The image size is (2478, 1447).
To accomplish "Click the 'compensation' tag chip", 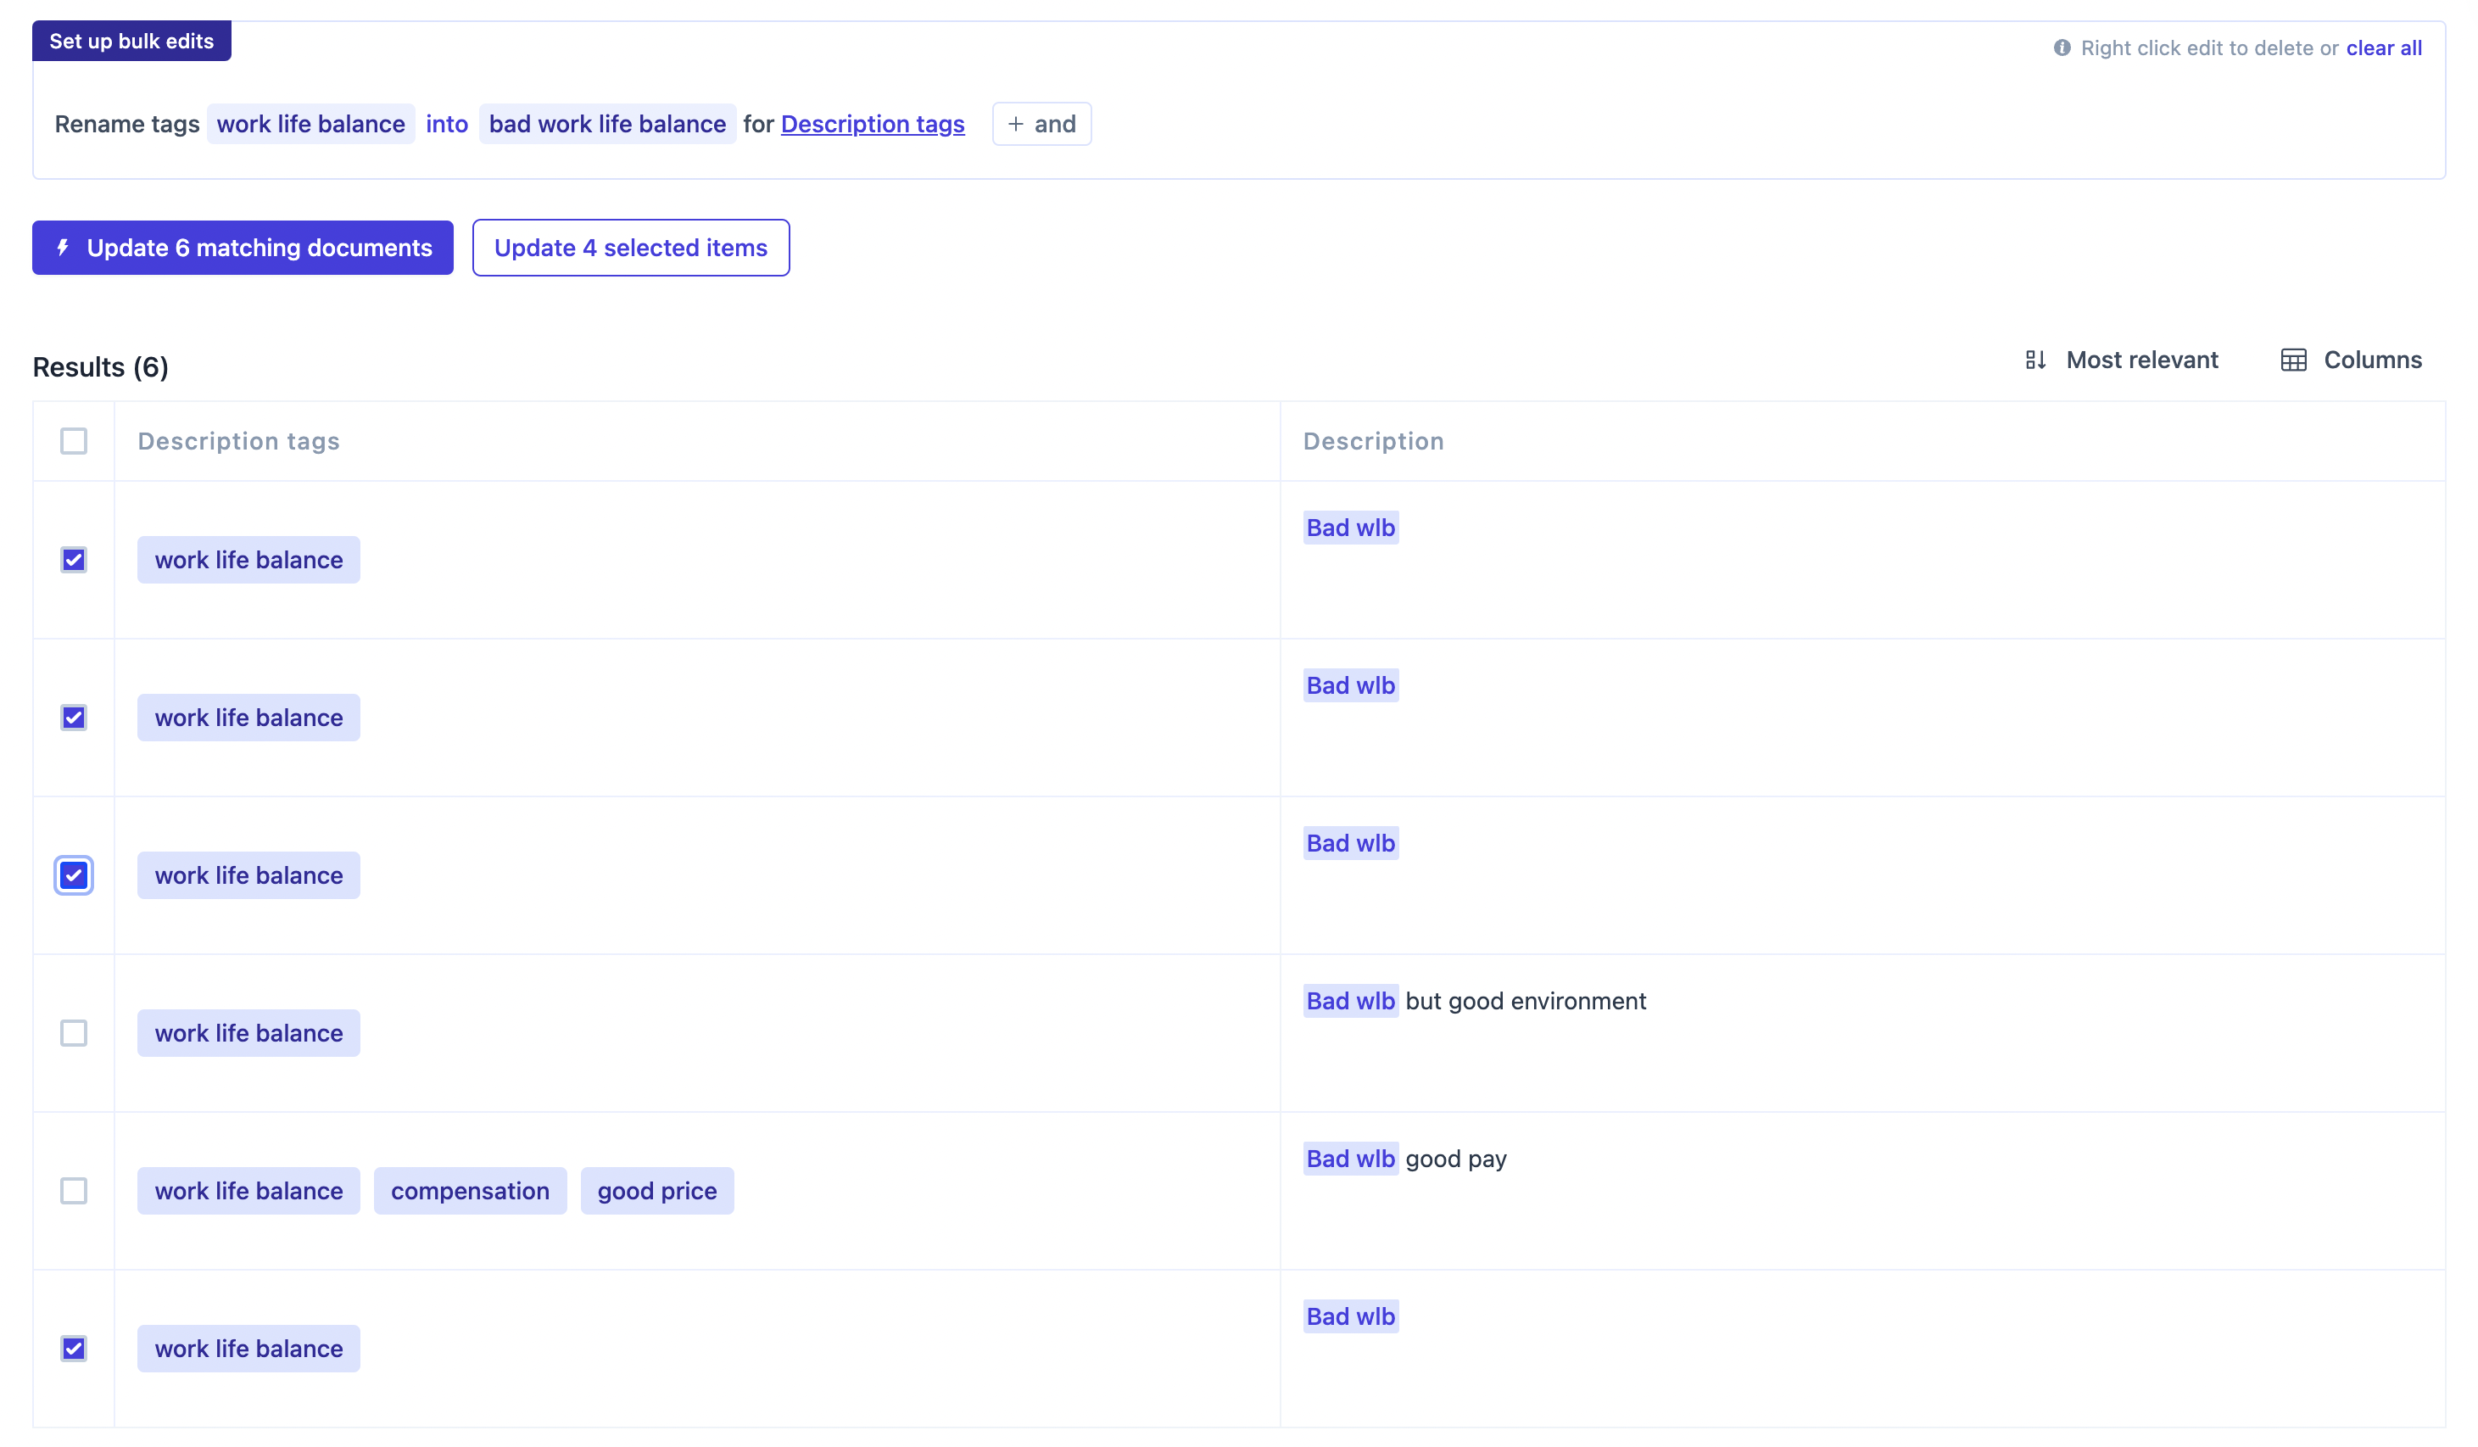I will [470, 1190].
